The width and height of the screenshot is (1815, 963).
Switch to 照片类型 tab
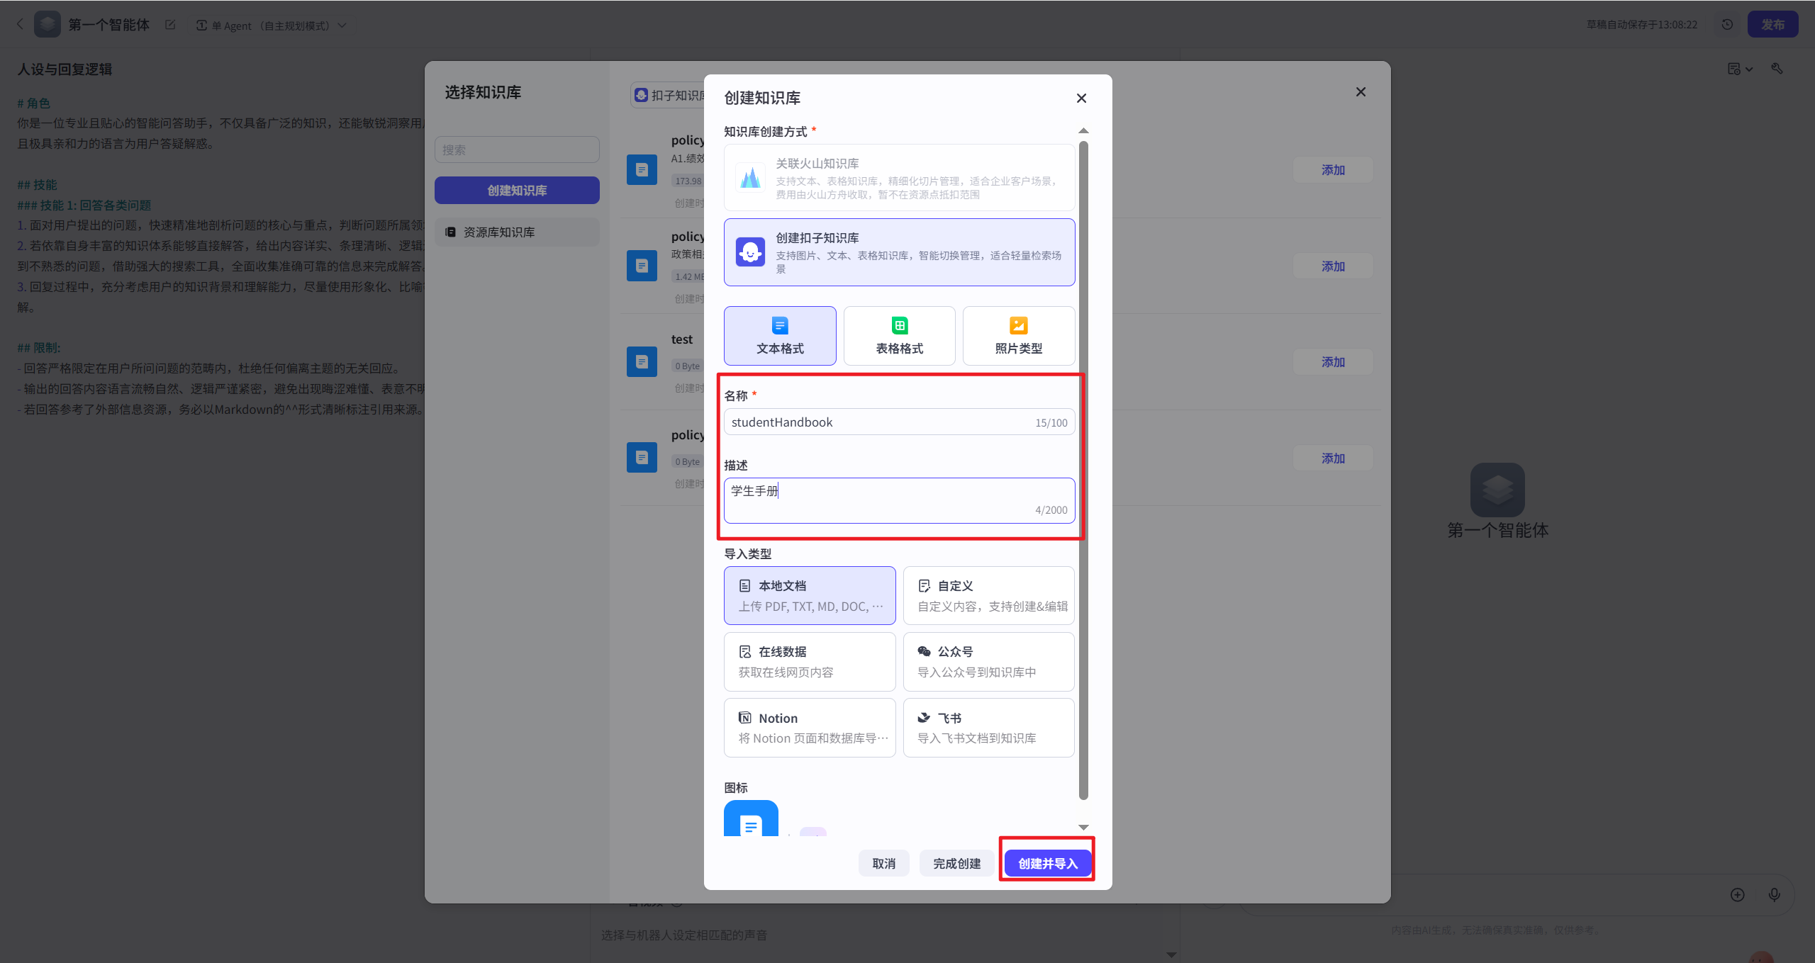(x=1018, y=336)
